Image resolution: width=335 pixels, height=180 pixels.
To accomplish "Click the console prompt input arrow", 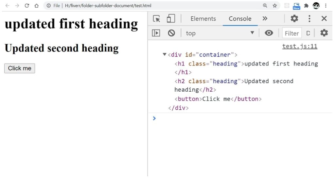I will (x=154, y=118).
